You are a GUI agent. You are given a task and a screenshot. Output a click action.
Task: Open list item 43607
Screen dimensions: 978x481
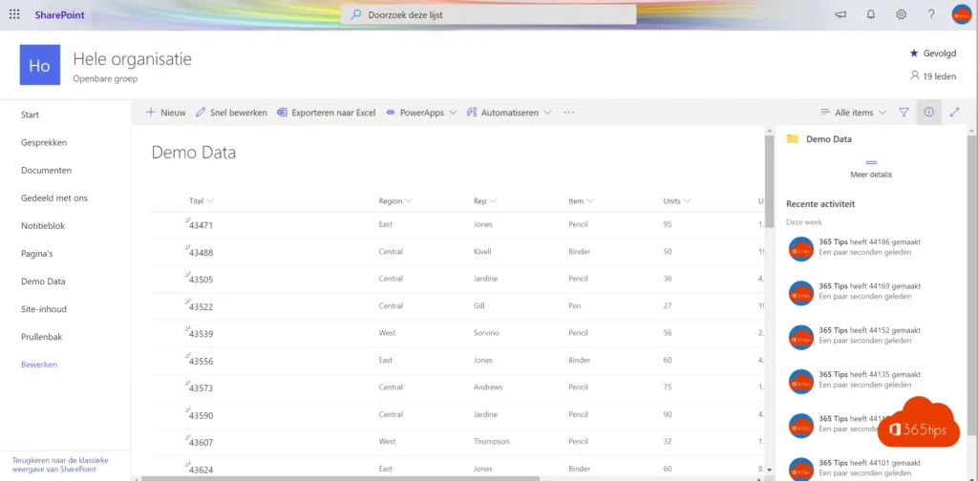tap(201, 442)
